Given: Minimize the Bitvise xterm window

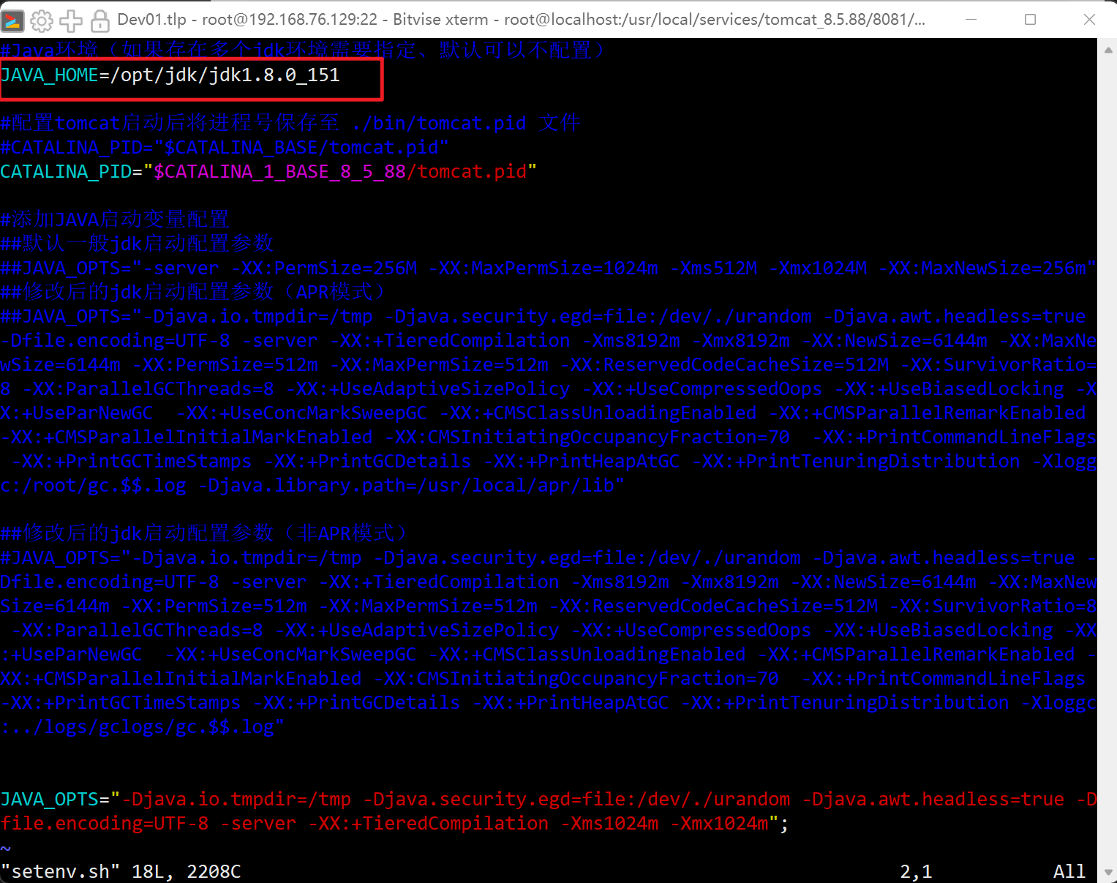Looking at the screenshot, I should 971,20.
